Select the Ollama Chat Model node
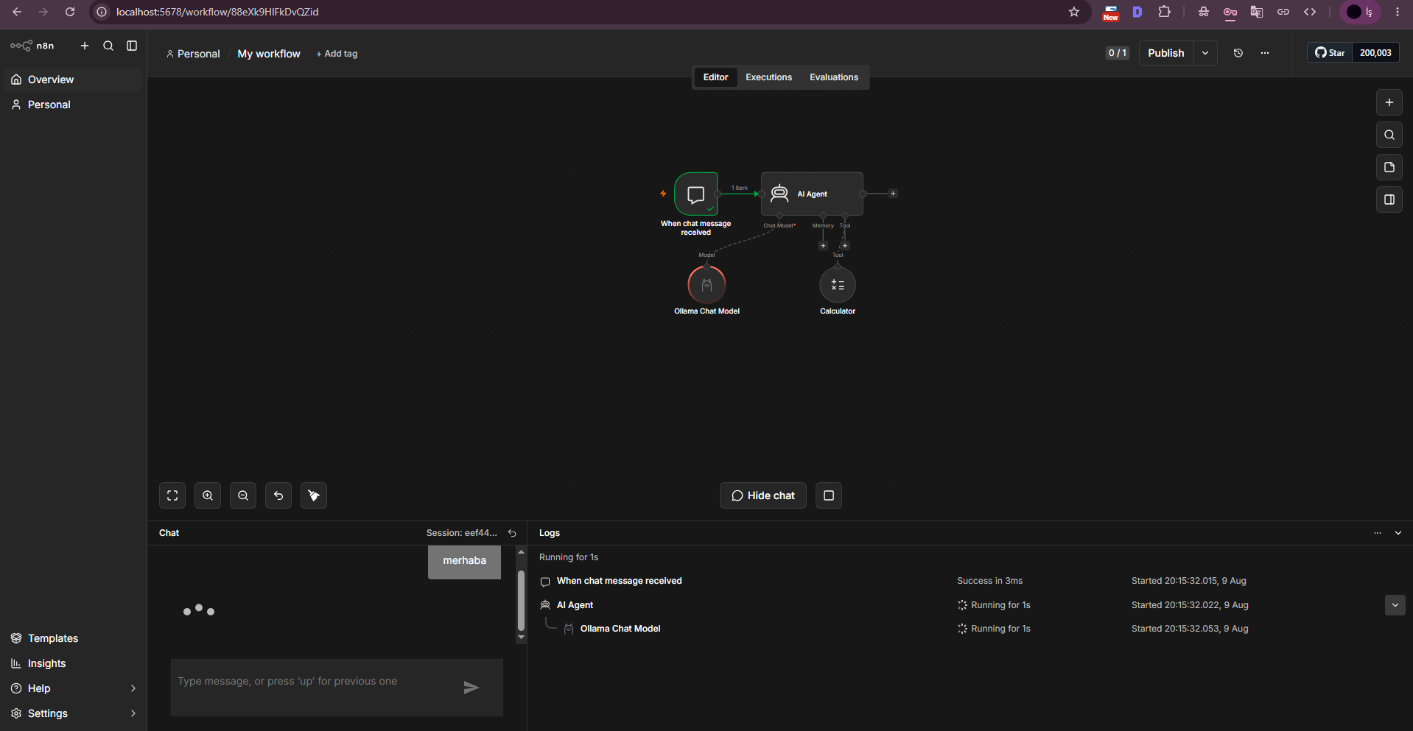 [706, 285]
